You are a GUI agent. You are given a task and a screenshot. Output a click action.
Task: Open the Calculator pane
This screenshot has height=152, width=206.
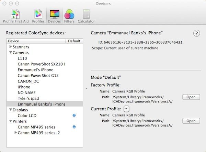tap(86, 15)
